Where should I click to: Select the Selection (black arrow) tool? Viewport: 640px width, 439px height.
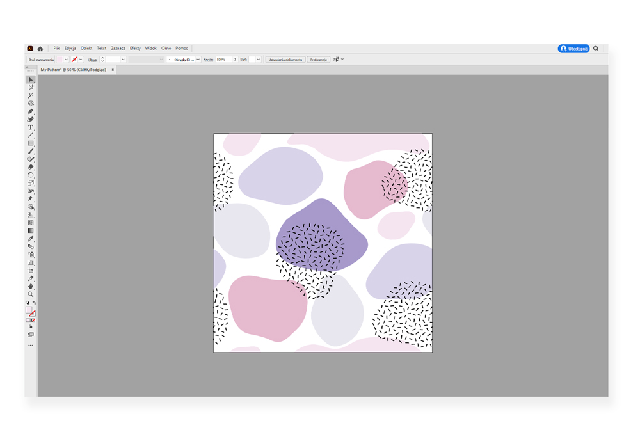coord(30,80)
